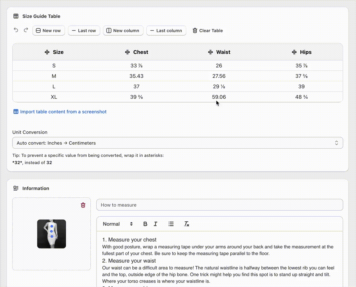Click the resize icon next to the Chest header

[x=127, y=52]
